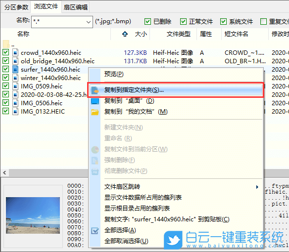
Task: Switch to the 扇区编辑 tab
Action: click(75, 7)
